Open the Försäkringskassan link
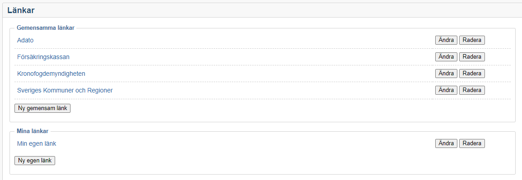The width and height of the screenshot is (522, 180). pyautogui.click(x=43, y=57)
